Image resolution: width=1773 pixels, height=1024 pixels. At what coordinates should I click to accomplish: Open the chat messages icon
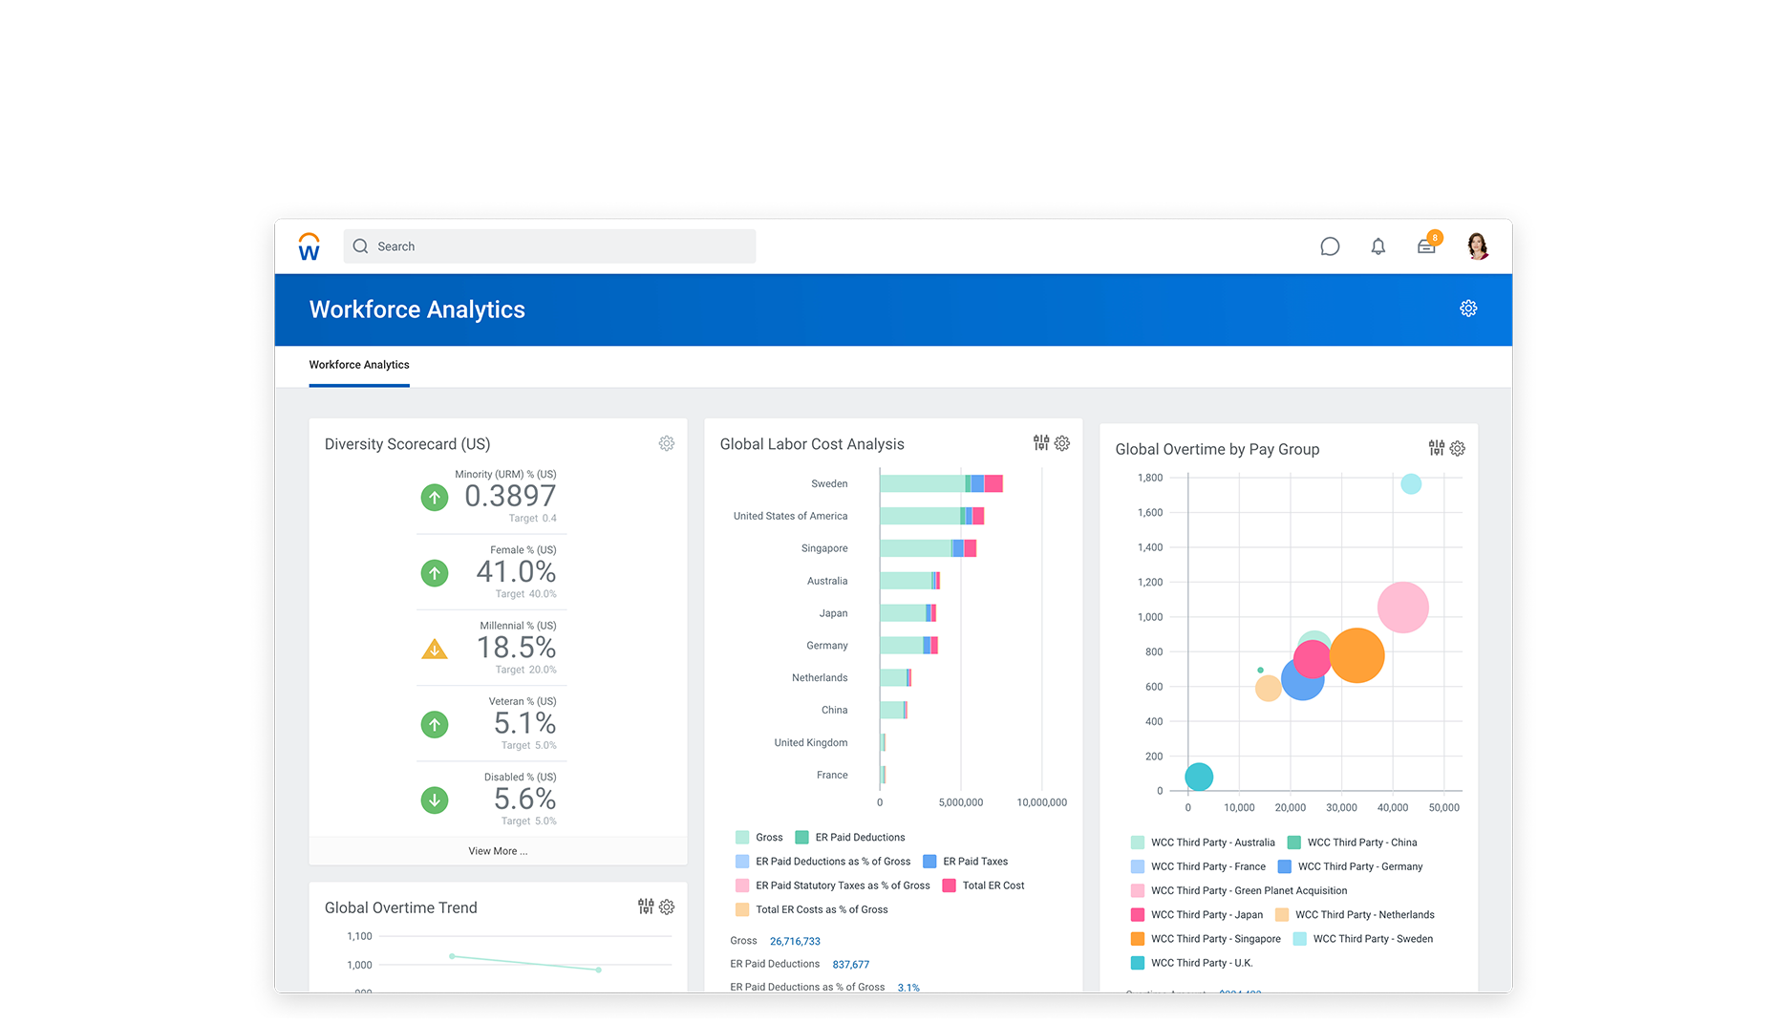pyautogui.click(x=1330, y=245)
